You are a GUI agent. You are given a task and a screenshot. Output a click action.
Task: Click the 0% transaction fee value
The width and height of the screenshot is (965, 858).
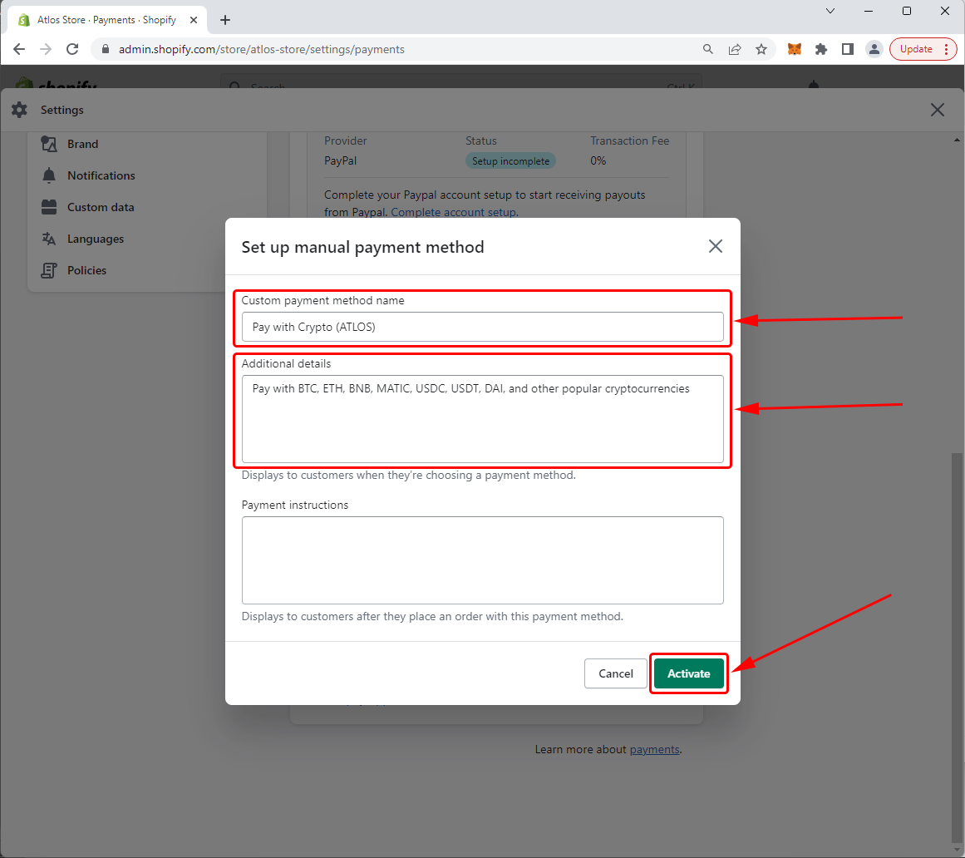coord(598,160)
